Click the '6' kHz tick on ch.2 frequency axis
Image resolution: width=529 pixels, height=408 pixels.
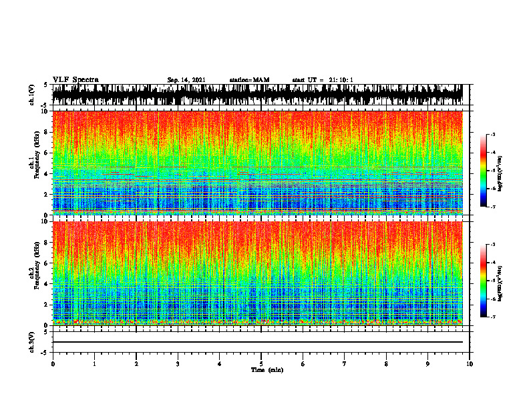46,263
